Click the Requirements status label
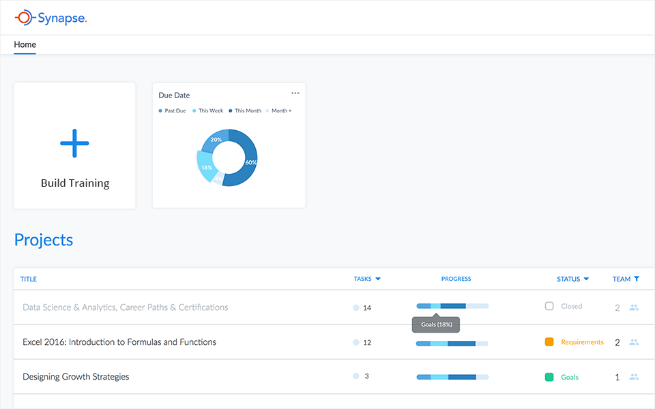 point(582,342)
